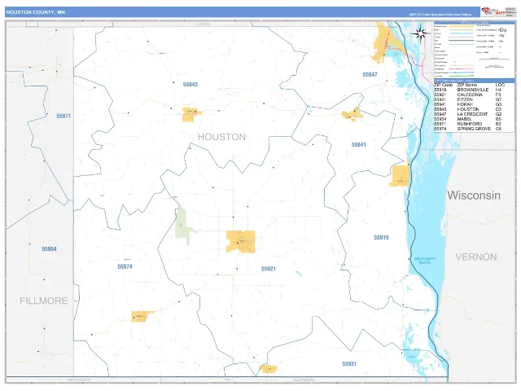Click SPRING GROVE in the ZIP index table
The width and height of the screenshot is (521, 391).
(x=474, y=129)
